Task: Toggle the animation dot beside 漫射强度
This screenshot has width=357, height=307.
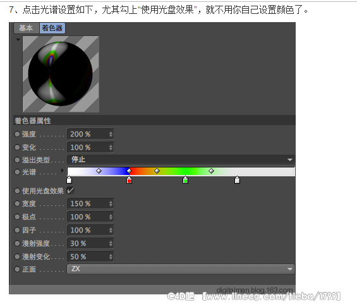Action: [17, 243]
